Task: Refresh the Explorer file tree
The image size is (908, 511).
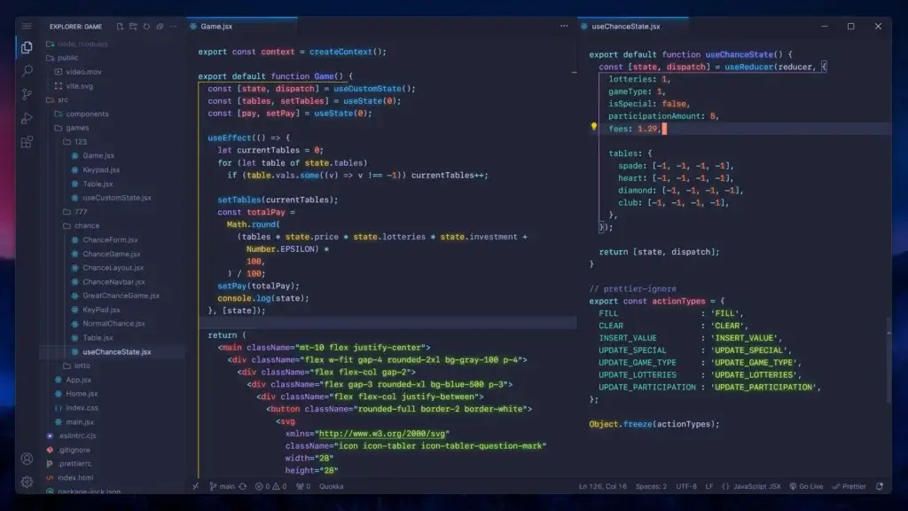Action: (146, 27)
